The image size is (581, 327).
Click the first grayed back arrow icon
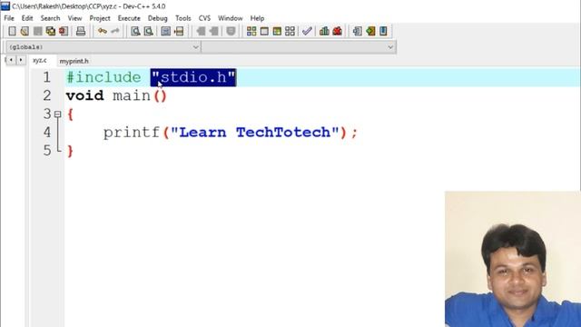(x=201, y=31)
